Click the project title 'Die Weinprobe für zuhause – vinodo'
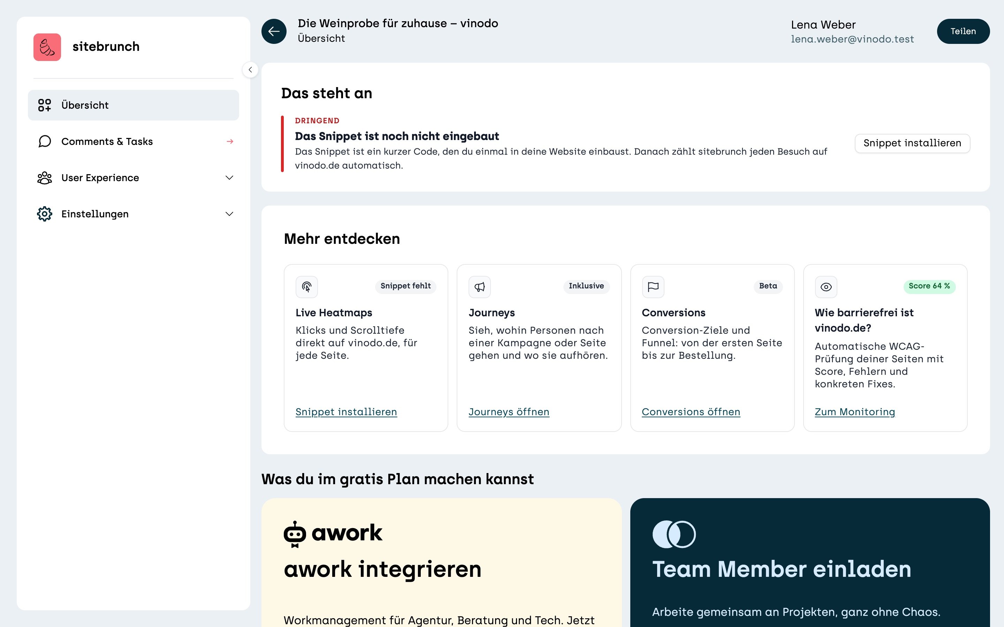 (x=398, y=23)
